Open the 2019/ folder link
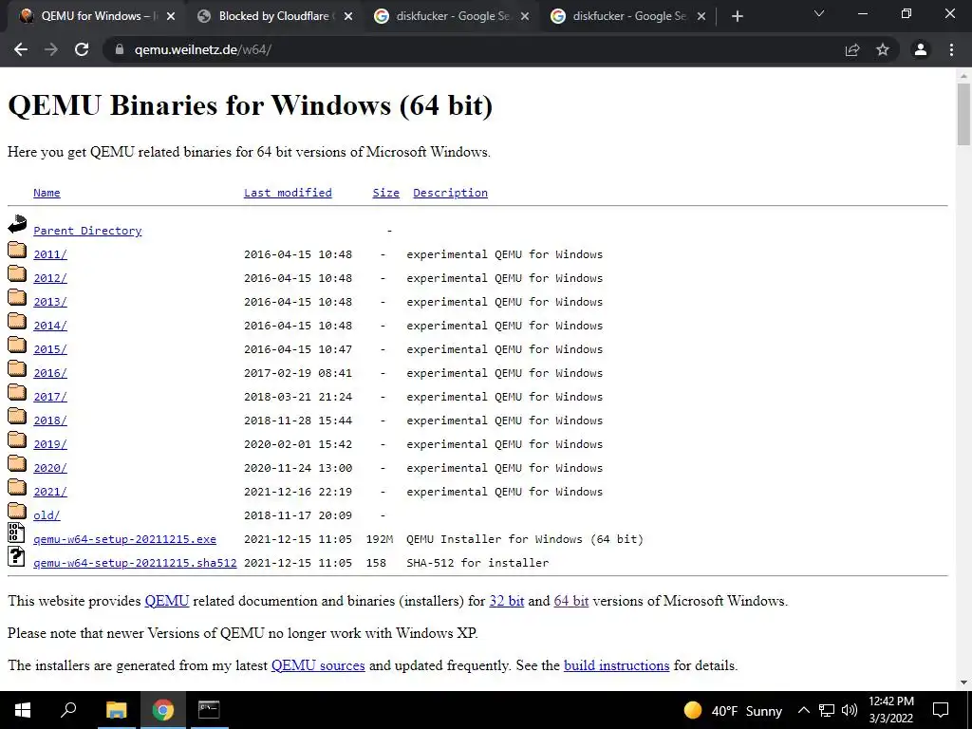972x729 pixels. (x=50, y=444)
